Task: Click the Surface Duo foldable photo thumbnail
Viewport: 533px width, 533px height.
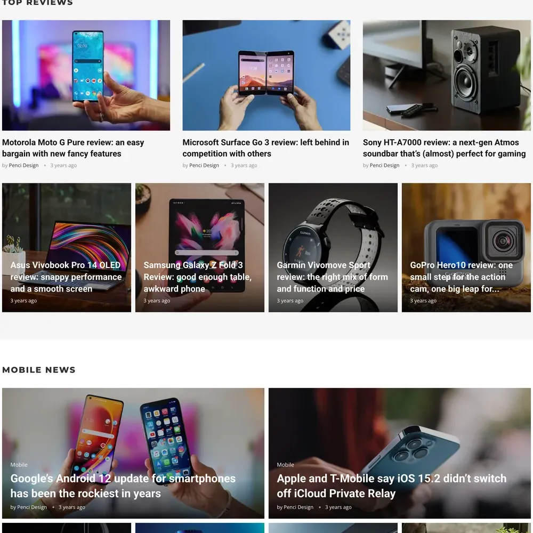Action: pos(266,75)
